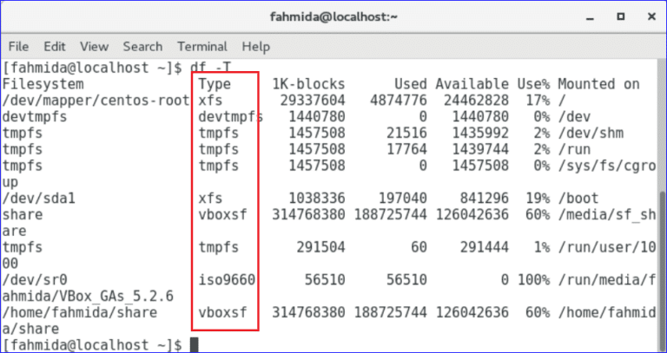Screen dimensions: 667x353
Task: Open the Help menu
Action: 256,46
